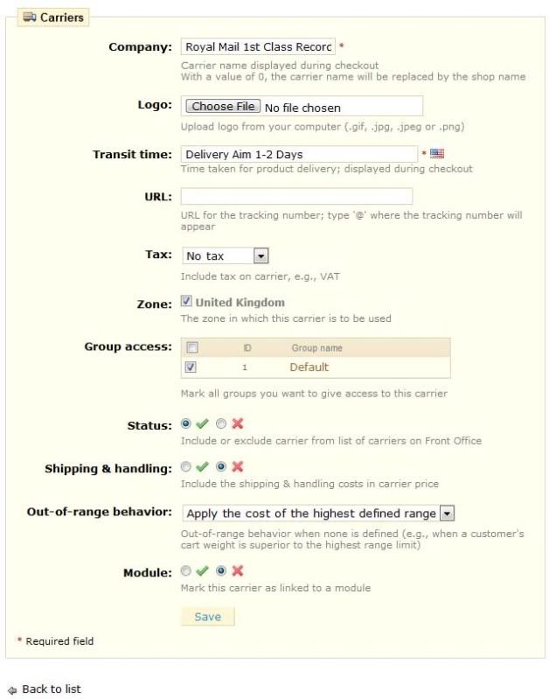Screen dimensions: 549x699
Task: Click the US flag language icon
Action: 438,154
